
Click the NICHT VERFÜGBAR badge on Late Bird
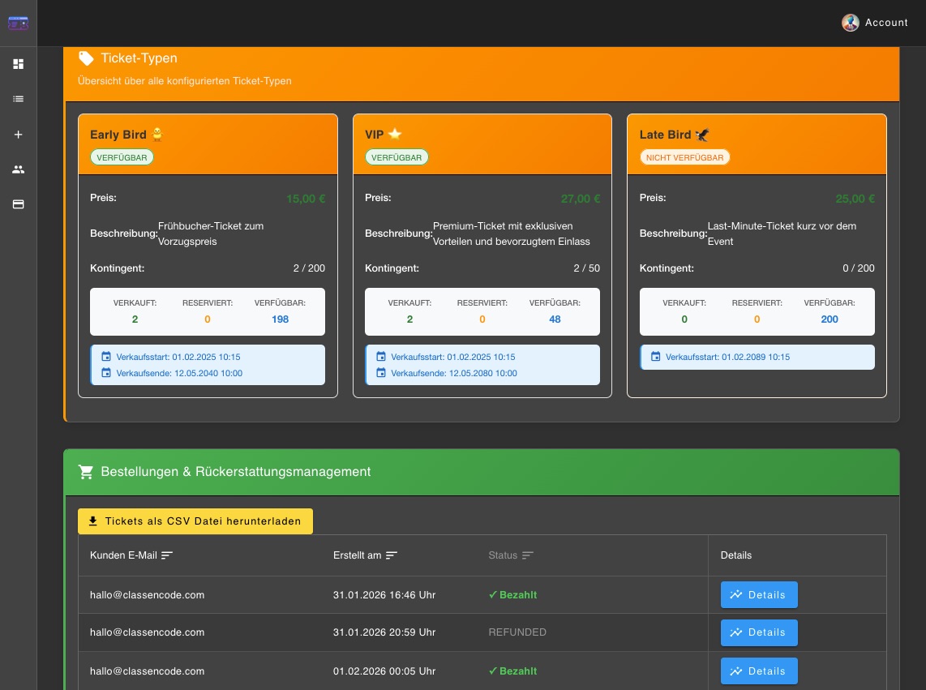685,157
